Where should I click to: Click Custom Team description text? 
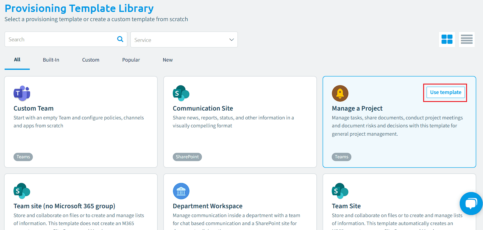tap(79, 122)
